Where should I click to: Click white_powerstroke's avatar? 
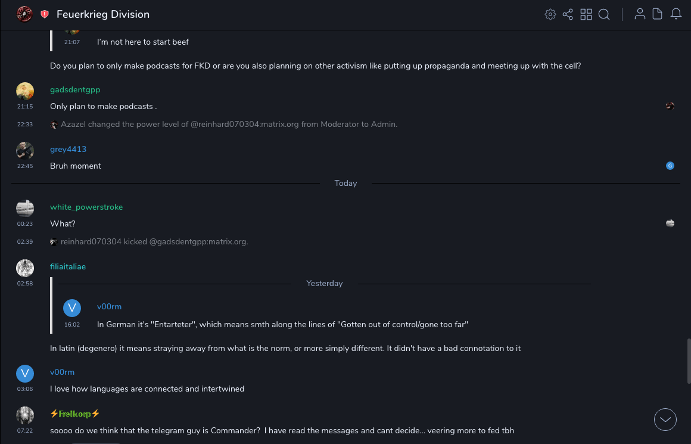[25, 207]
